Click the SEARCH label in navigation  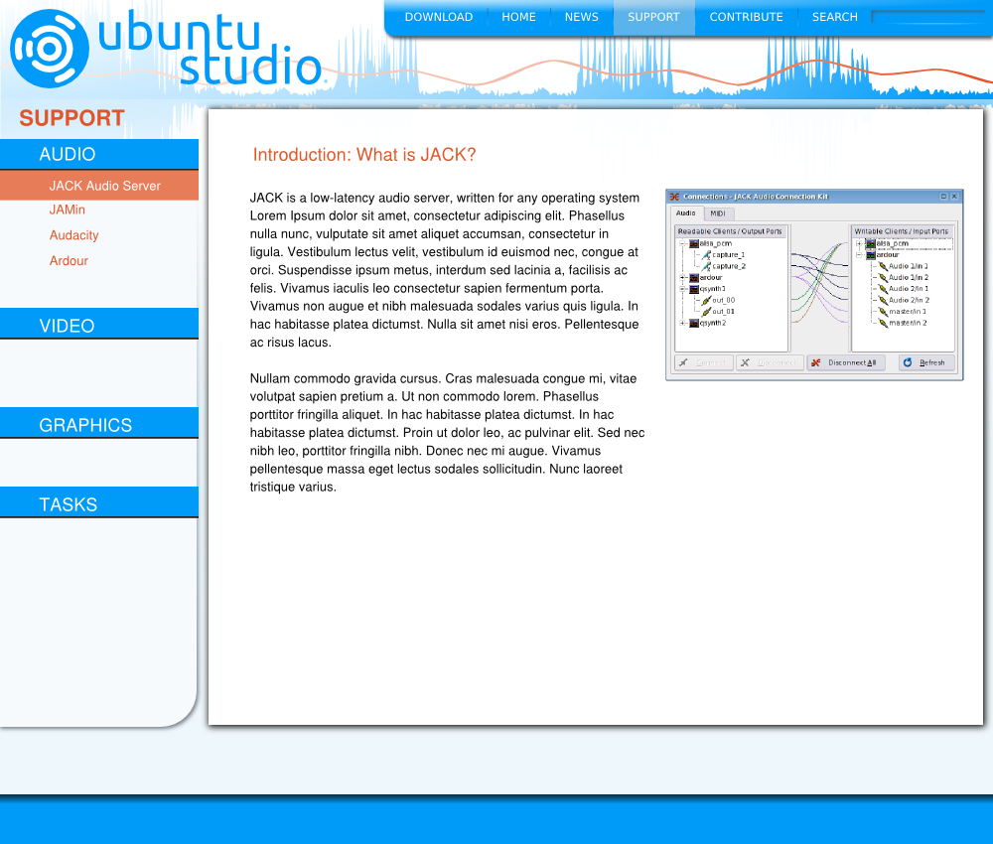835,17
